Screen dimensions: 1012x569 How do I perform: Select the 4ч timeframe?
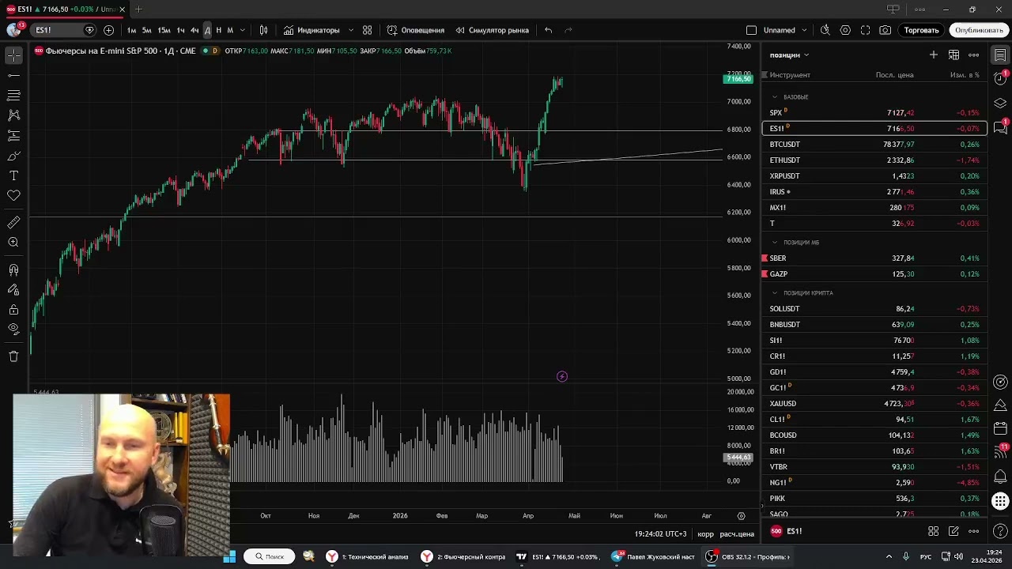pyautogui.click(x=194, y=30)
